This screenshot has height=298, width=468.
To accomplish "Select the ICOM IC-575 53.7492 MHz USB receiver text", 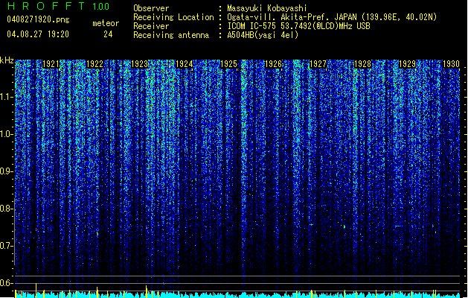I will coord(299,26).
